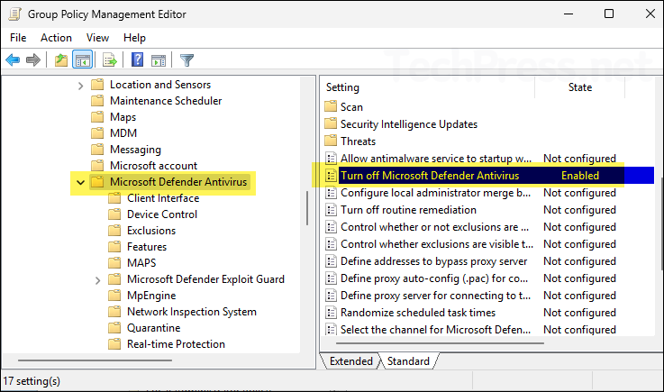The image size is (664, 392).
Task: Open Help via the question mark icon
Action: point(137,59)
